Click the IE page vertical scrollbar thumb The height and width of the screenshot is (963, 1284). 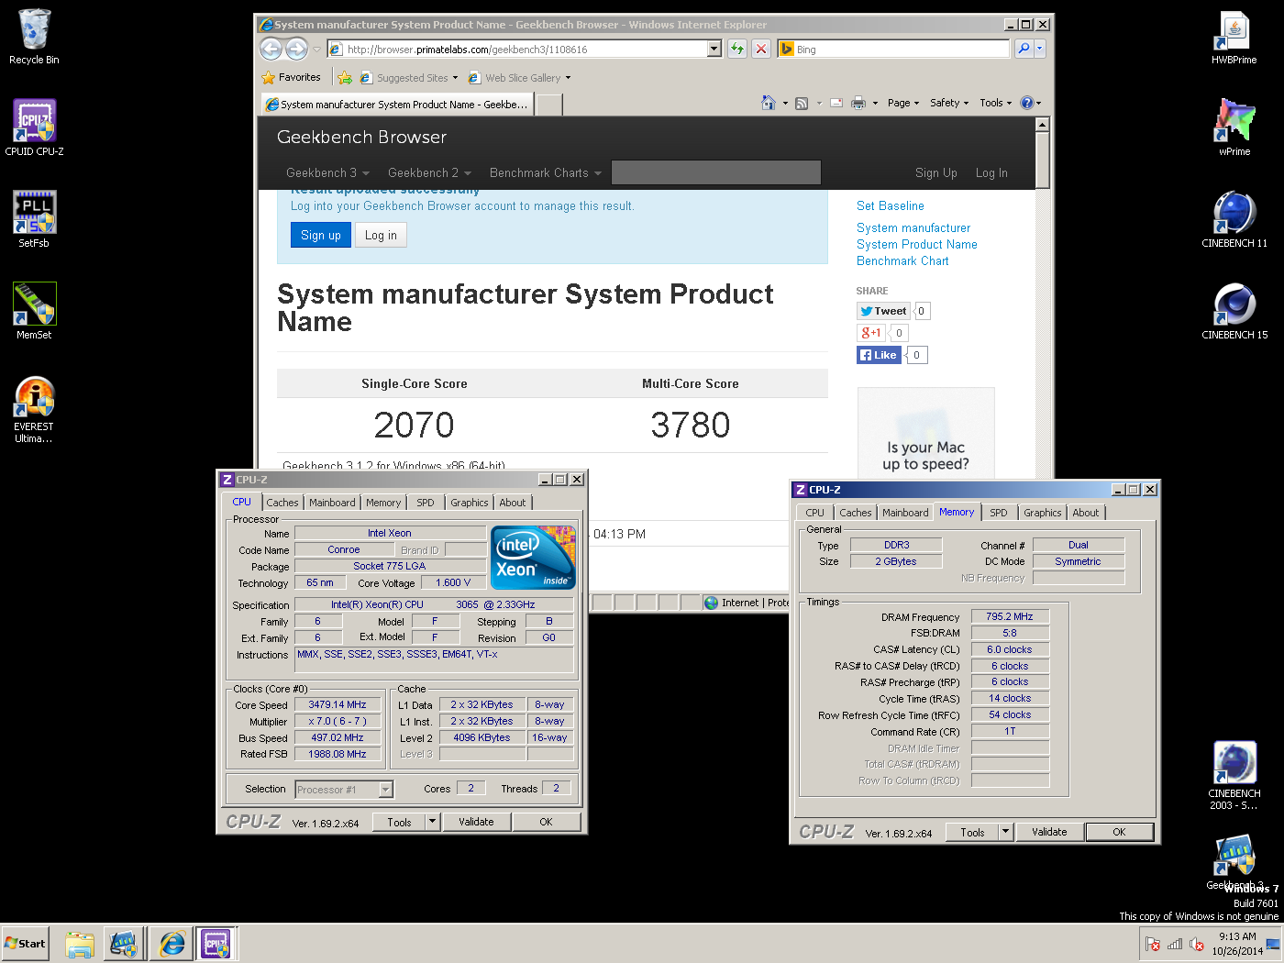(x=1042, y=160)
